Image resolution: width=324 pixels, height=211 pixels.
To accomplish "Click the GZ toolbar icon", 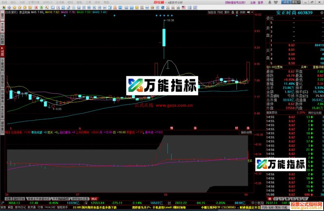I will click(147, 8).
